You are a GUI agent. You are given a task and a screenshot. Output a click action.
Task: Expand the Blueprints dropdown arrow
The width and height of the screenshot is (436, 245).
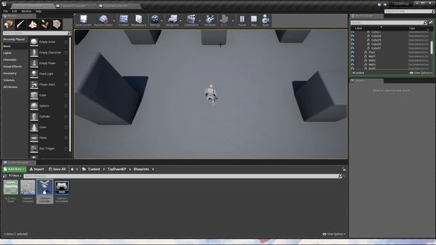[x=181, y=21]
